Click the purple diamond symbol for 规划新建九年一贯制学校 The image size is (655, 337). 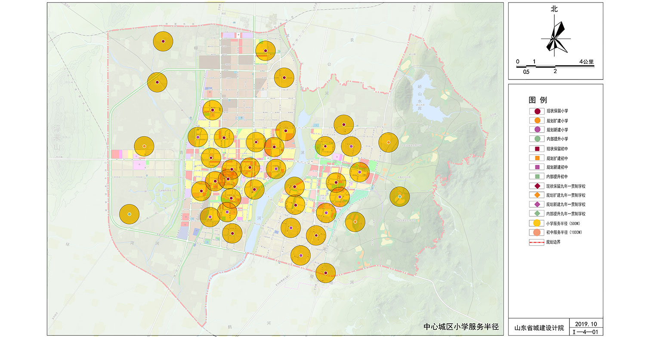537,204
